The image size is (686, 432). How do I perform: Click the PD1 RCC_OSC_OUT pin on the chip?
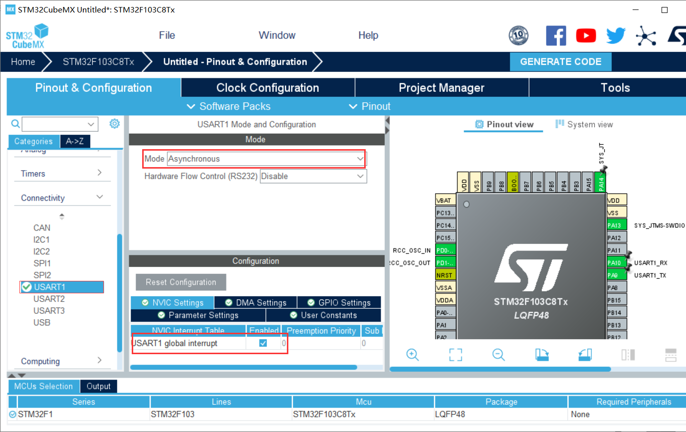pos(446,263)
